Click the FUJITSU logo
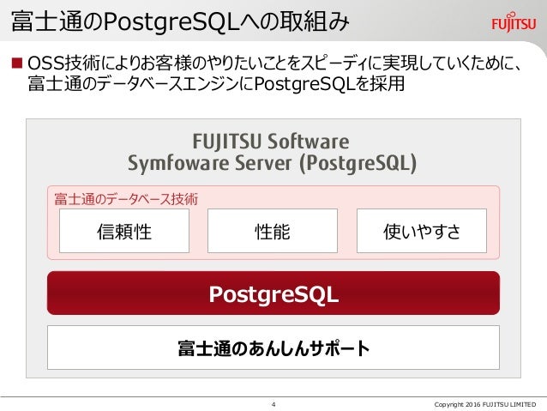Screen dimensions: 547x411 click(514, 22)
